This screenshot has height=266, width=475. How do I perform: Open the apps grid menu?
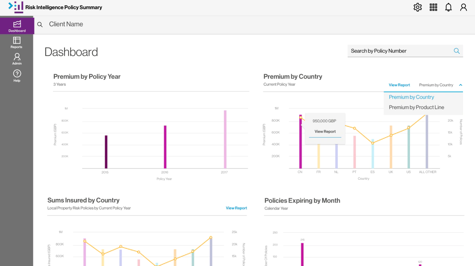433,7
